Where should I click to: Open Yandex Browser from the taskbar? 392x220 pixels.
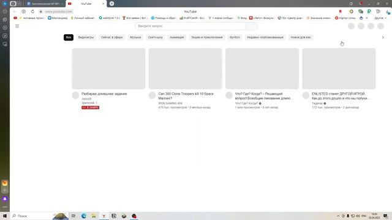pyautogui.click(x=104, y=216)
